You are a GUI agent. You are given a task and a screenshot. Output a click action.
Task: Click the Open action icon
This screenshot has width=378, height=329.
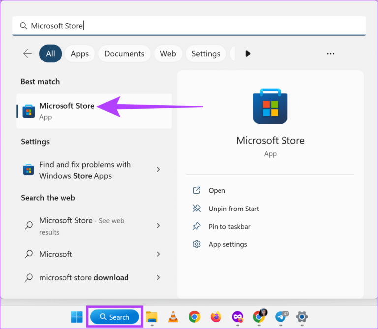(197, 190)
